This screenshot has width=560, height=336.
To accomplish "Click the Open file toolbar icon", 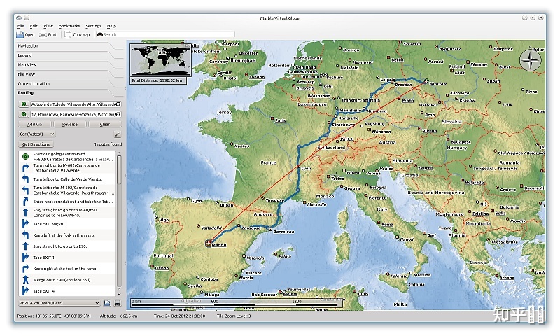I will pyautogui.click(x=20, y=34).
